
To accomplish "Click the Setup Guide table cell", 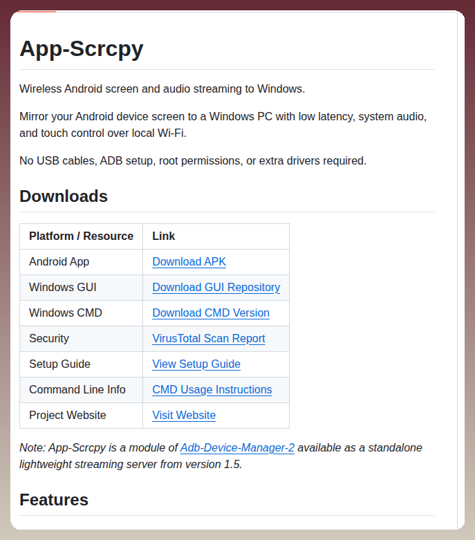I will click(82, 364).
